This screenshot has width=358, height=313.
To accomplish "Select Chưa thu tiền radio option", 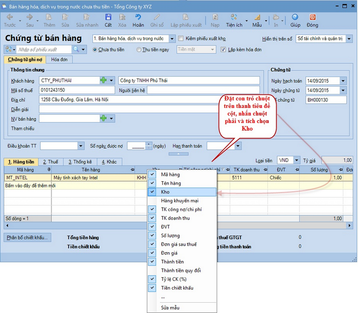I will 95,49.
